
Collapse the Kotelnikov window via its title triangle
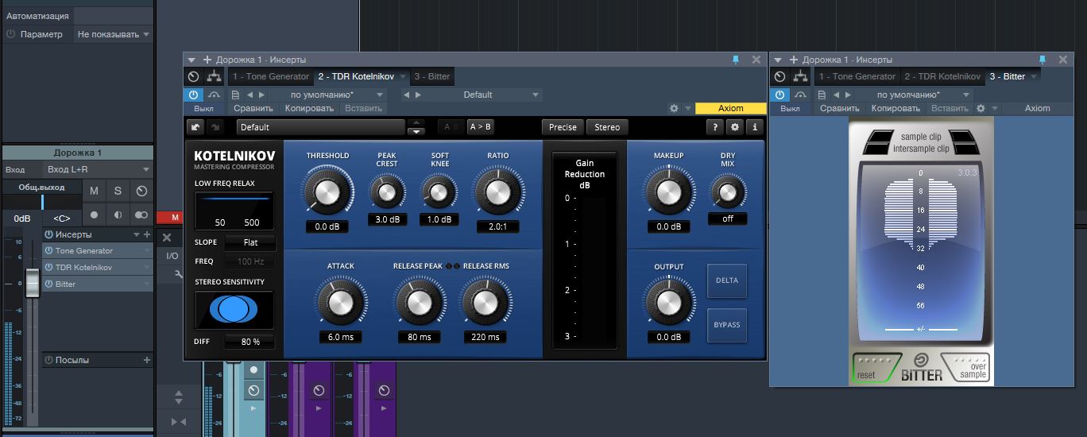(x=191, y=60)
